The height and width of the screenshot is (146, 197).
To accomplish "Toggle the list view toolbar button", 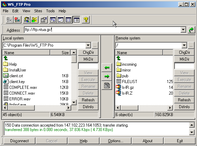I will pos(69,20).
